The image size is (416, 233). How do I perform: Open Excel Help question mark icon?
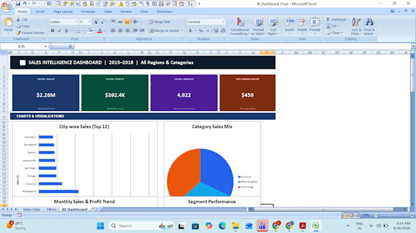pos(392,12)
